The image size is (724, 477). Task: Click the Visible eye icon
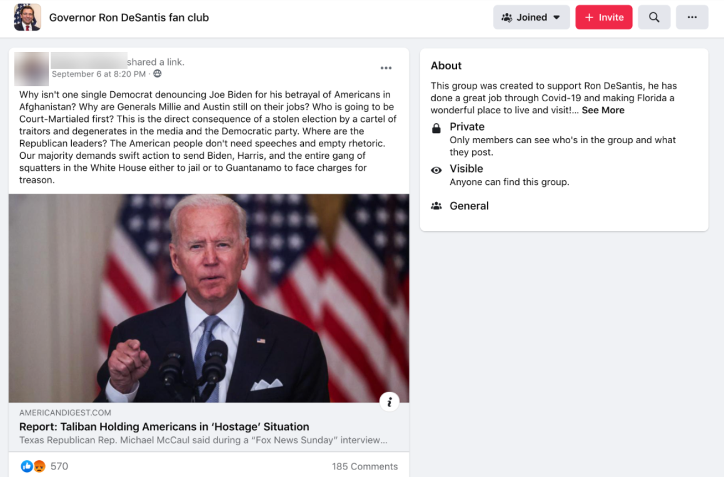(x=436, y=170)
